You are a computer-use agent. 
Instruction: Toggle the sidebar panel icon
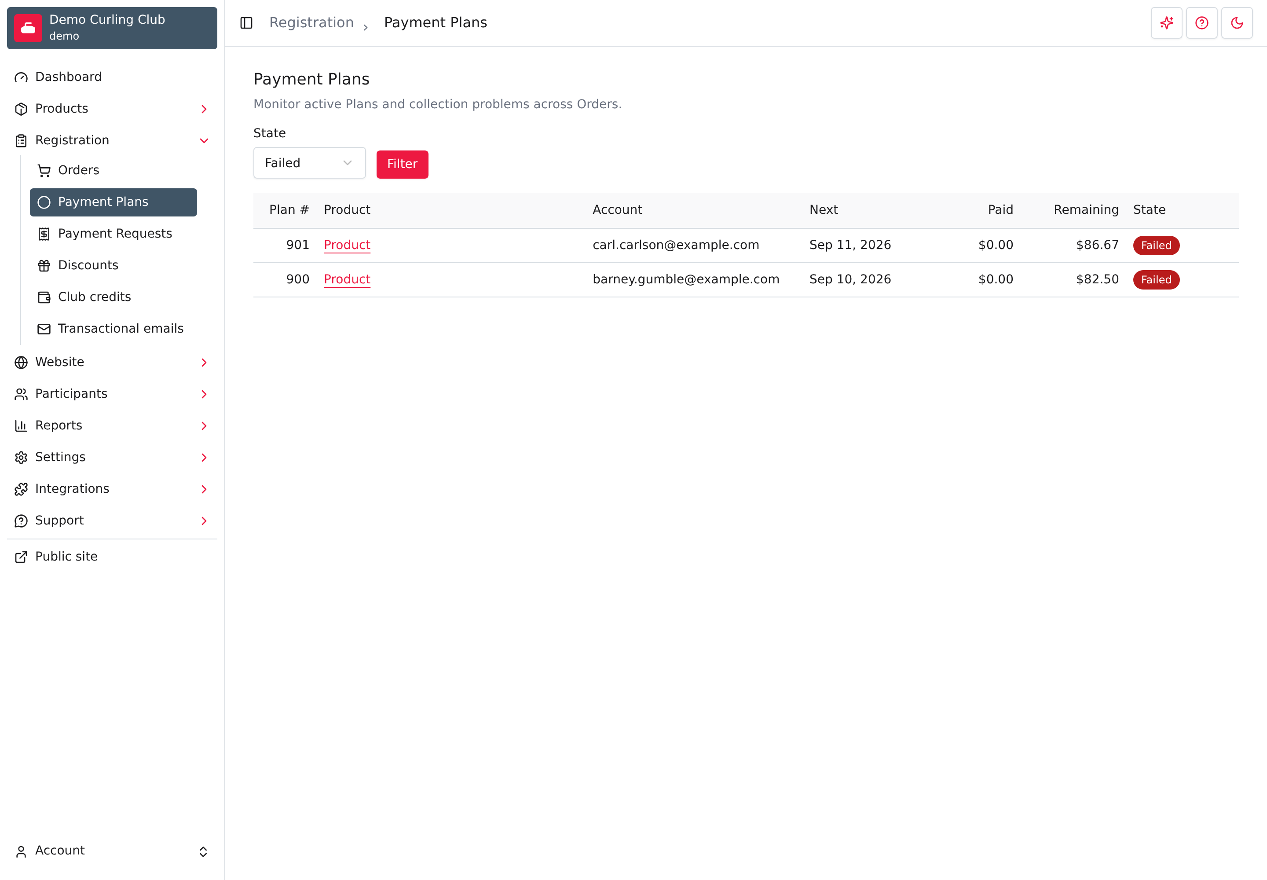[246, 22]
